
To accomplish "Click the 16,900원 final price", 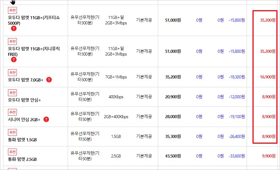I will (x=267, y=77).
